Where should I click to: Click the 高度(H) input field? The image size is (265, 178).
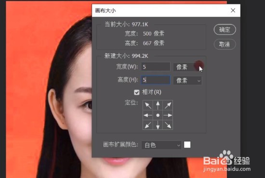[x=156, y=80]
